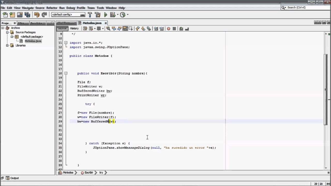Click the Find Selection magnifier icon
331x186 pixels.
pyautogui.click(x=108, y=29)
